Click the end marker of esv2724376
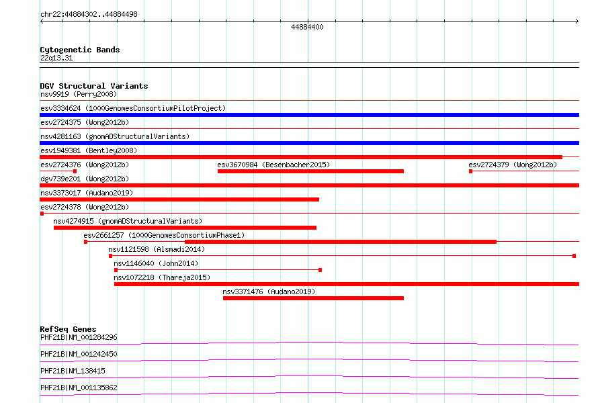The image size is (598, 403). (75, 171)
